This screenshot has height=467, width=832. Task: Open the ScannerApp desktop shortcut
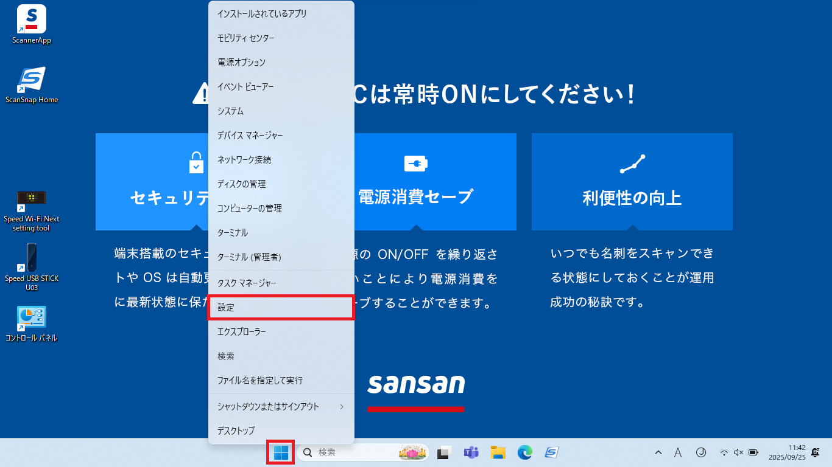click(x=32, y=24)
